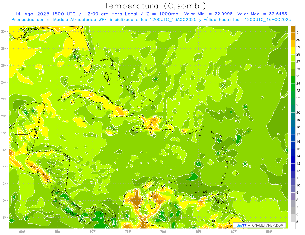Click the white swatch below 5 on the scale

293,225
